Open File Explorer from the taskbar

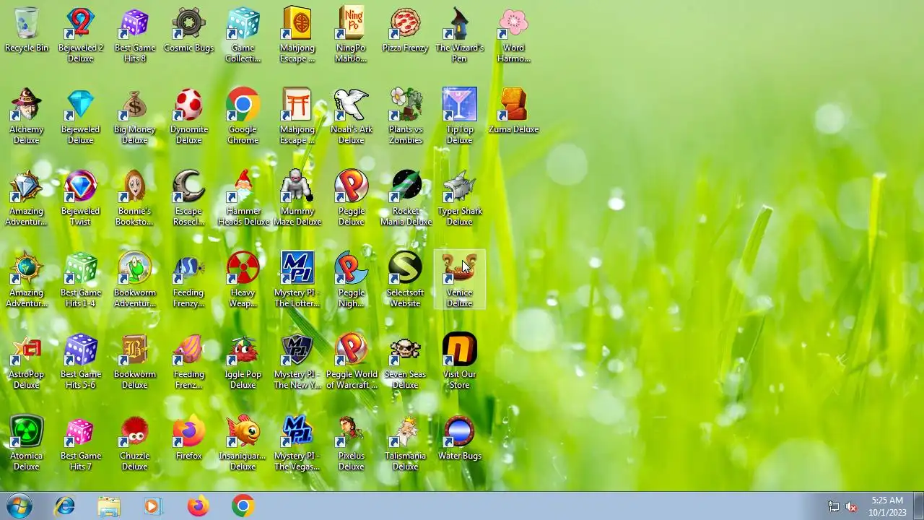pyautogui.click(x=109, y=506)
